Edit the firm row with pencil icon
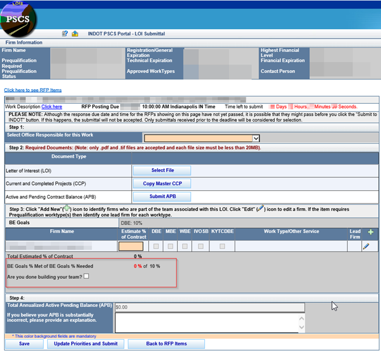The image size is (381, 353). point(366,246)
